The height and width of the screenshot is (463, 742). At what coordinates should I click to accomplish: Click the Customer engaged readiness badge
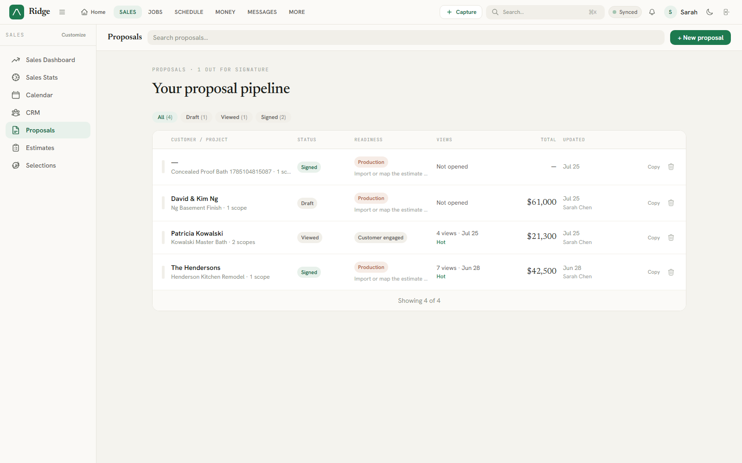click(x=381, y=238)
